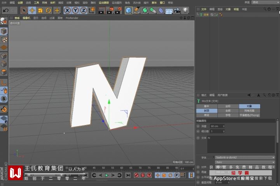Open the Italic font style dropdown
The height and width of the screenshot is (186, 280).
tap(245, 162)
